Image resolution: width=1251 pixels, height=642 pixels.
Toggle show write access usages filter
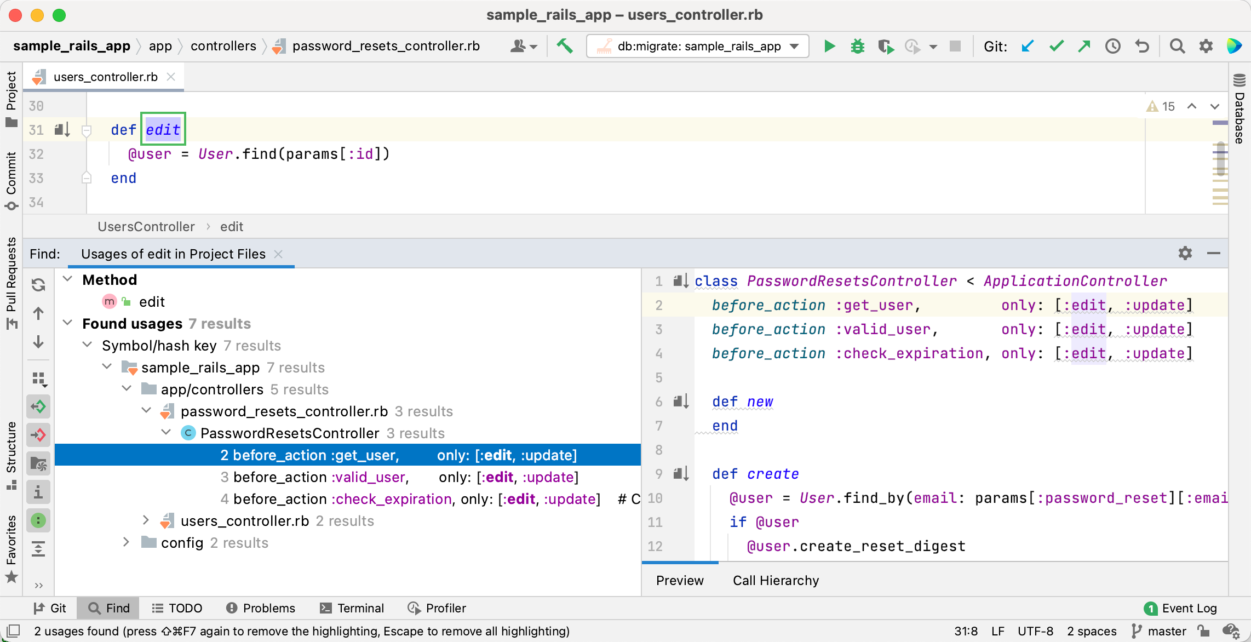38,435
